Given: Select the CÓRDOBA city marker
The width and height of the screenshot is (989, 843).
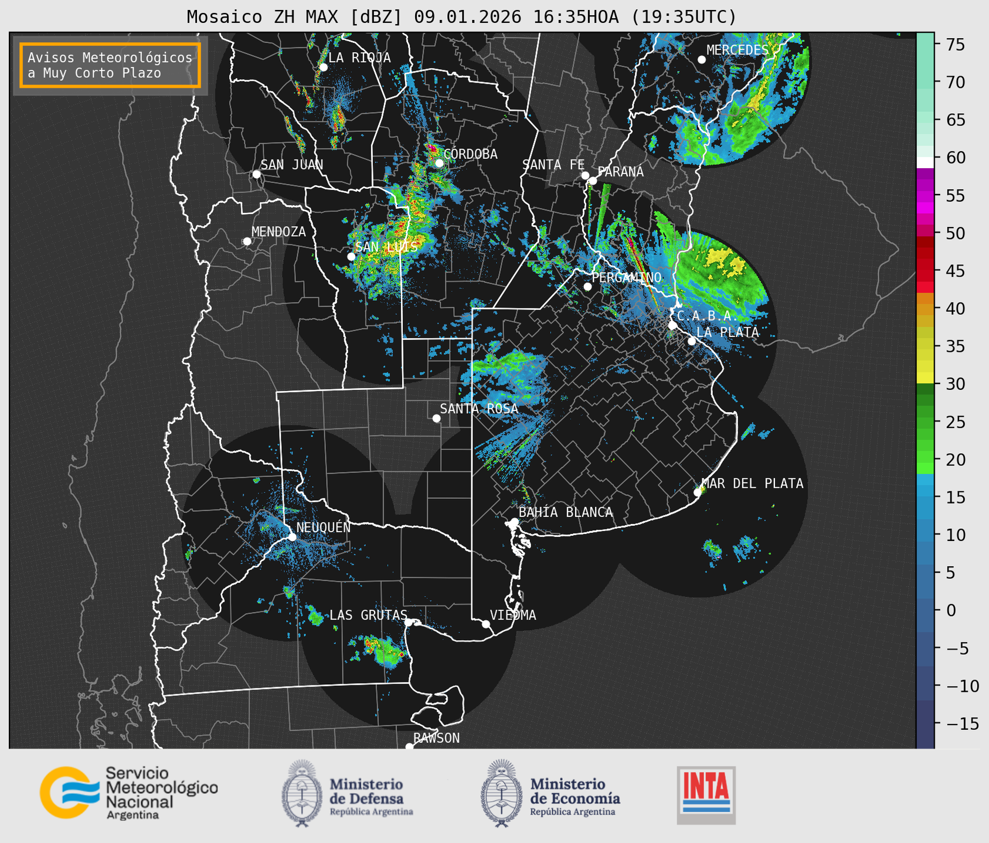Looking at the screenshot, I should (x=439, y=163).
